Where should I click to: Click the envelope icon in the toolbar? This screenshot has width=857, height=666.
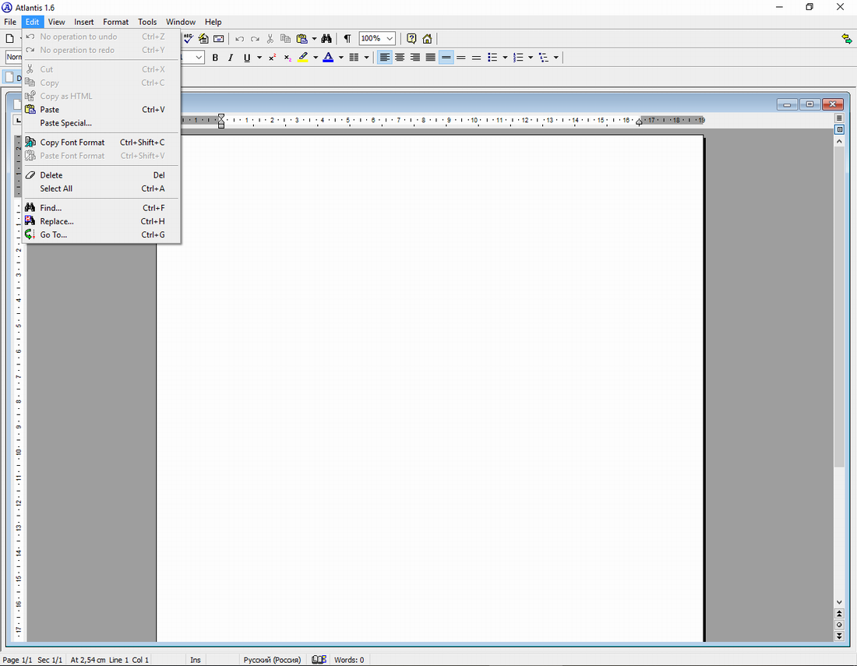pos(219,38)
